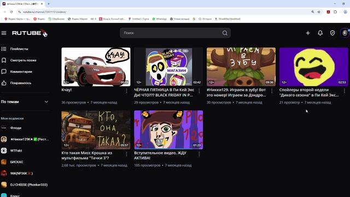The image size is (350, 197).
Task: Bookmark this page with the star icon
Action: click(x=319, y=12)
